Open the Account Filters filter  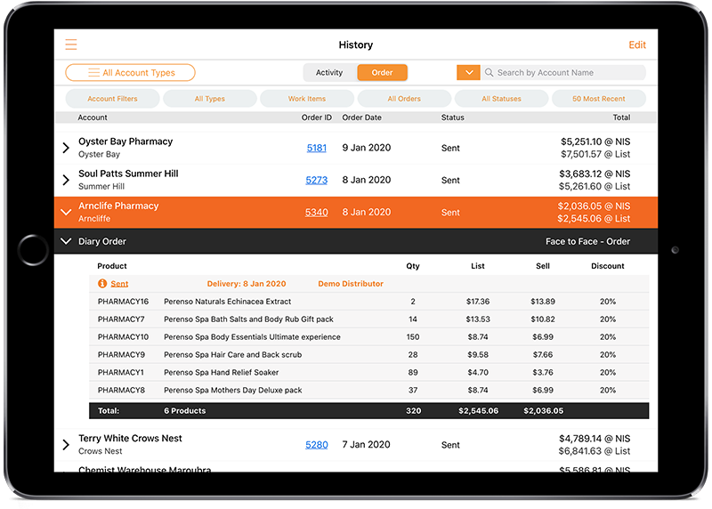click(x=112, y=99)
